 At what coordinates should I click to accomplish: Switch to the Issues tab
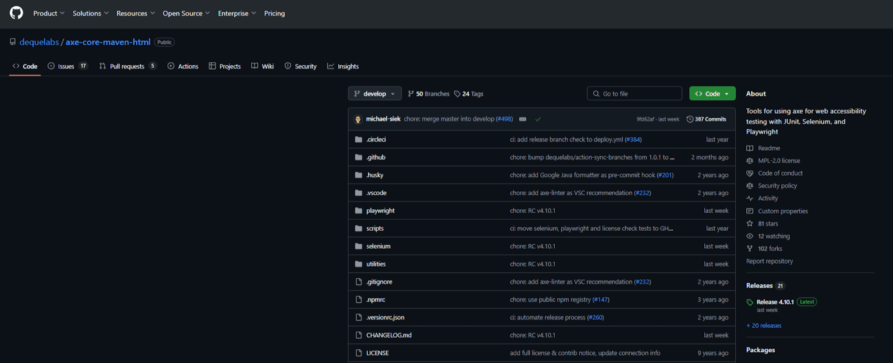68,66
